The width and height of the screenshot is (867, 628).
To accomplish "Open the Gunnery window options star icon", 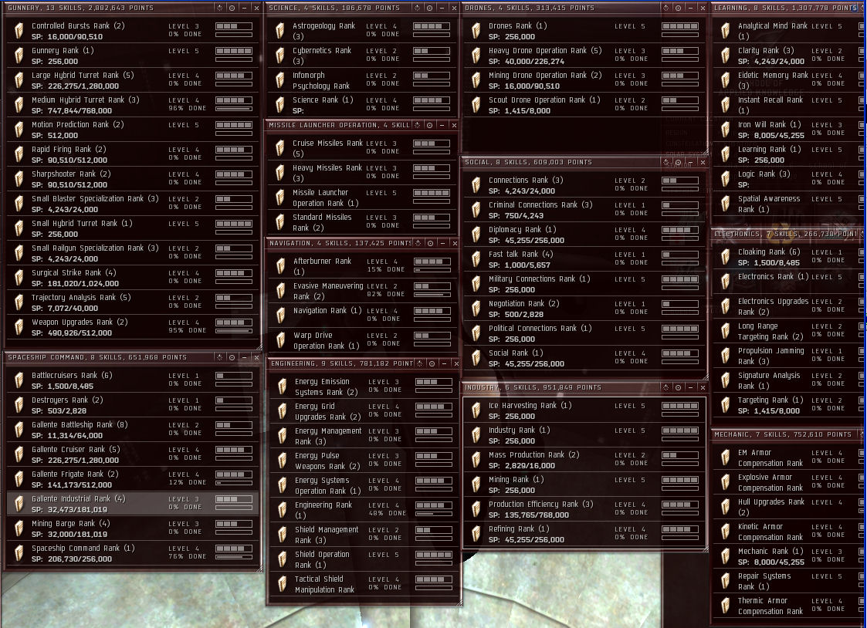I will [219, 8].
